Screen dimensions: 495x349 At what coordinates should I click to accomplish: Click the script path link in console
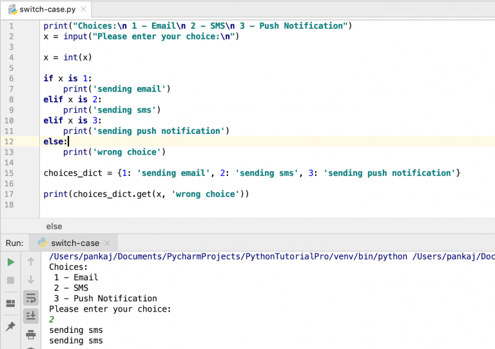point(454,256)
